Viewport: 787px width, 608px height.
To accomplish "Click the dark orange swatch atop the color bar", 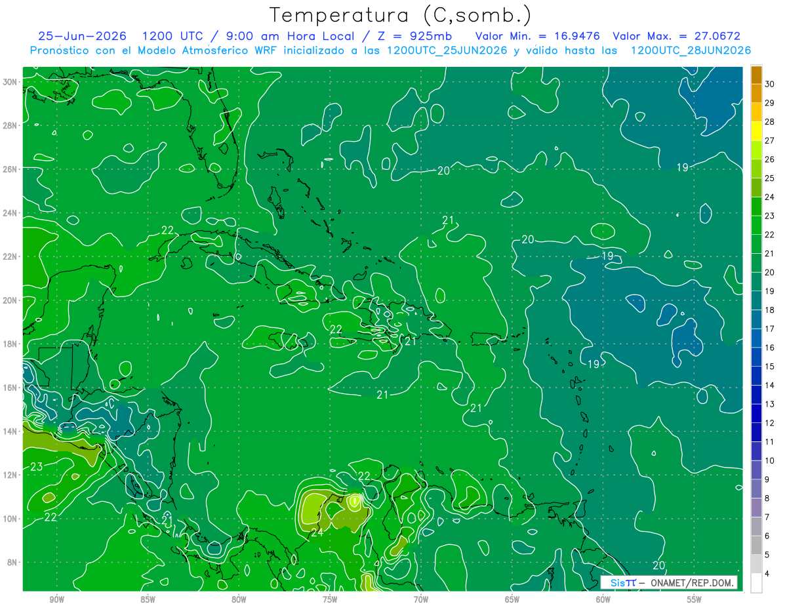I will point(757,75).
